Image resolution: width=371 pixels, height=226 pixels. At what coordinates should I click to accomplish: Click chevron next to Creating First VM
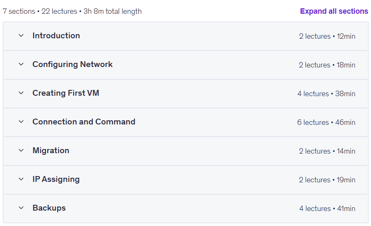[x=21, y=93]
